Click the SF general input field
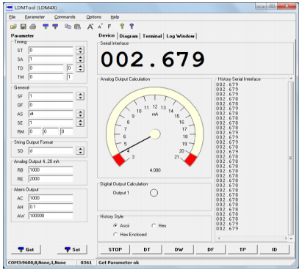The height and width of the screenshot is (270, 302). (51, 96)
